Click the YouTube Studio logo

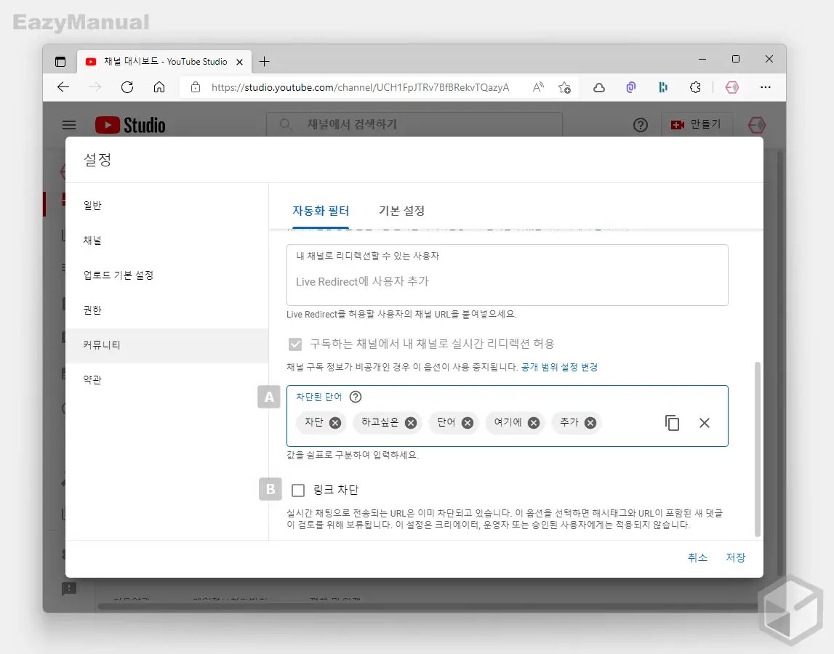point(129,125)
